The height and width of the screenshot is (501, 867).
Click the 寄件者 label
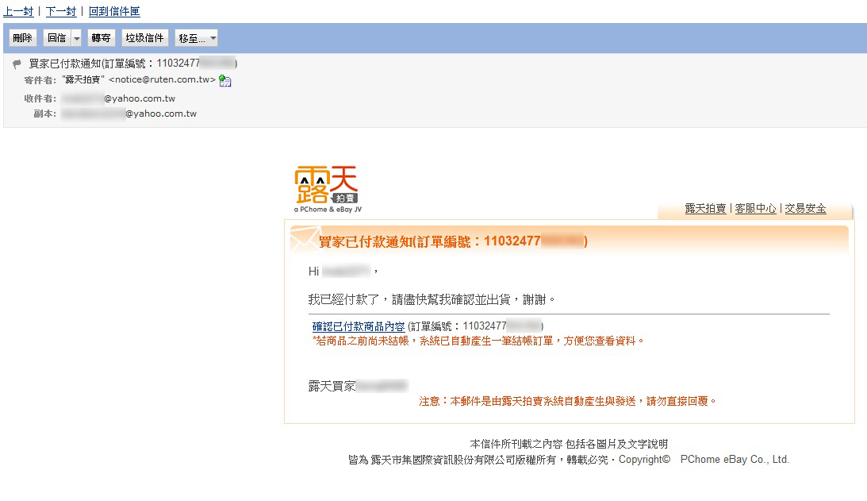click(x=40, y=80)
